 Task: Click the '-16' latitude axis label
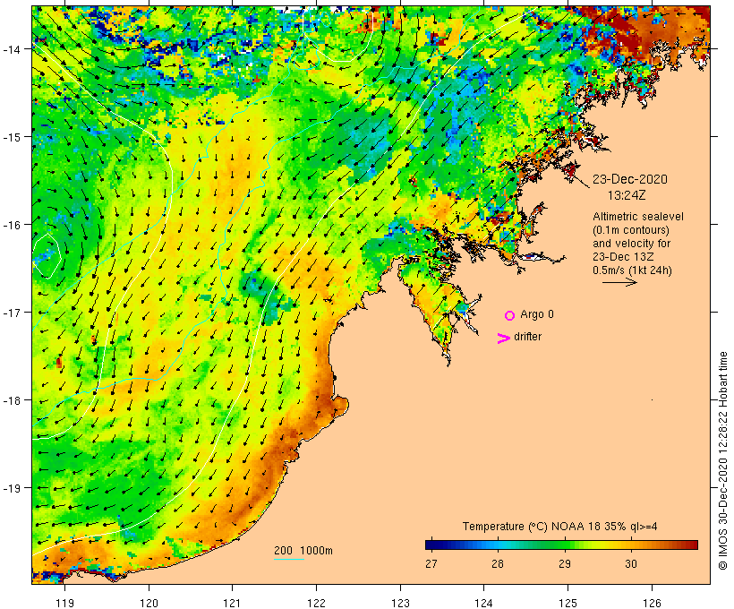12,225
